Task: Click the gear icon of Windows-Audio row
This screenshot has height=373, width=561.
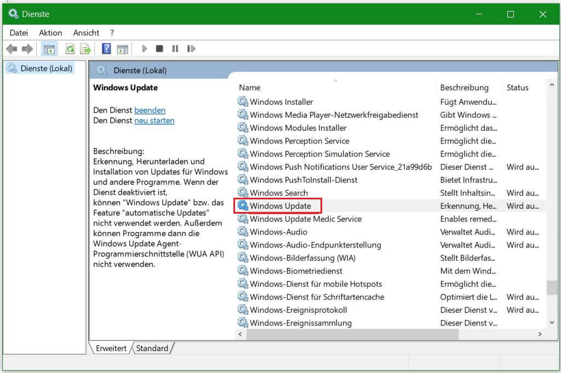Action: (x=243, y=231)
